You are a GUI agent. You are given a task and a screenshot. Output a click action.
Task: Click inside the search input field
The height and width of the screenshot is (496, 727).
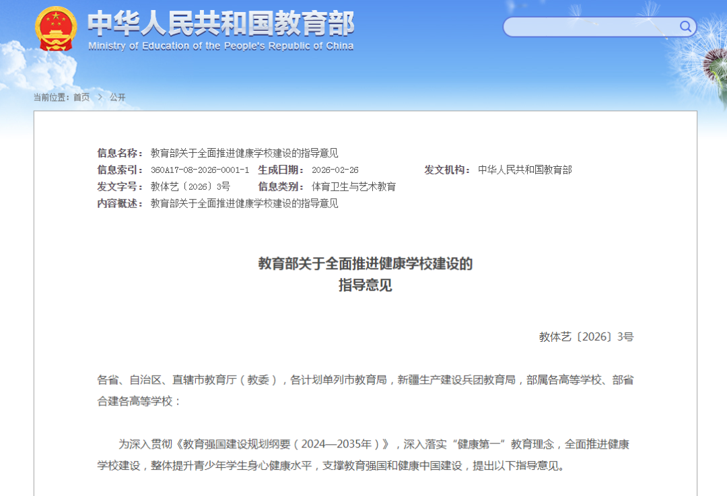(x=592, y=26)
